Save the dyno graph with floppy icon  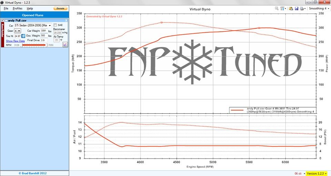click(x=297, y=8)
